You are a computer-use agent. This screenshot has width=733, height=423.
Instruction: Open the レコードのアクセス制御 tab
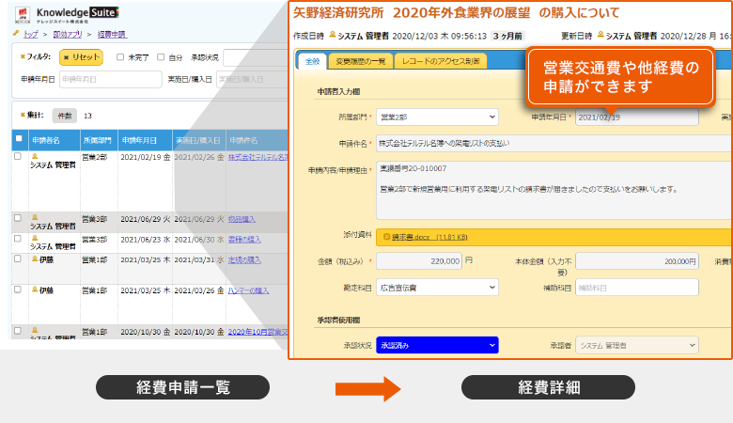tap(440, 61)
